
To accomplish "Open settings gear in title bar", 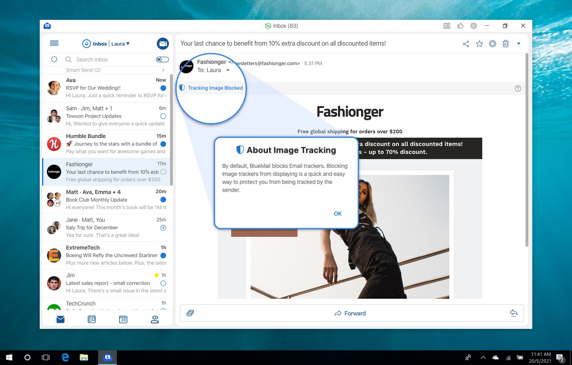I will (x=473, y=26).
